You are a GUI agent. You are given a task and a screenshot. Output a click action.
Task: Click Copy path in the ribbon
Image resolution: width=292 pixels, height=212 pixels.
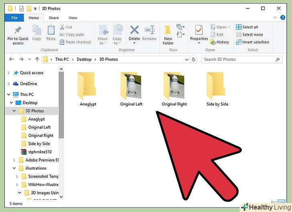click(x=72, y=34)
